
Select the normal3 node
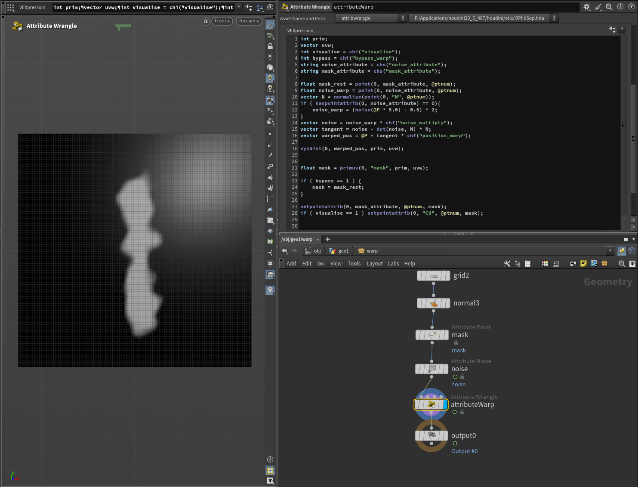434,303
